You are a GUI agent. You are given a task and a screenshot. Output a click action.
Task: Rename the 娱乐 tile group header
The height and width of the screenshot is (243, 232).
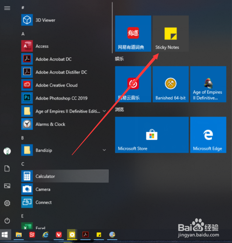(x=119, y=59)
